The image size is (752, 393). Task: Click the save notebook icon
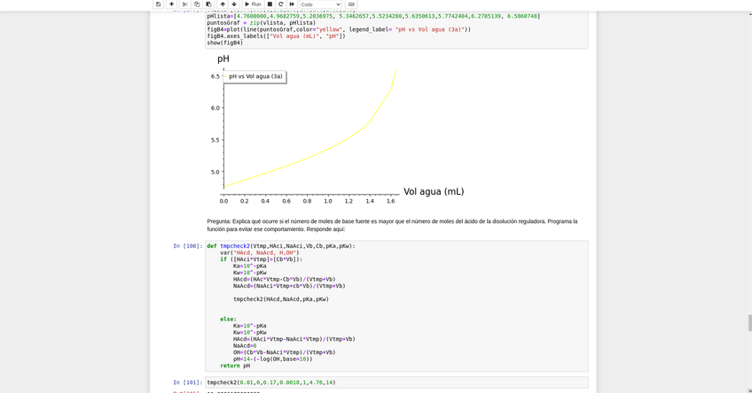159,4
